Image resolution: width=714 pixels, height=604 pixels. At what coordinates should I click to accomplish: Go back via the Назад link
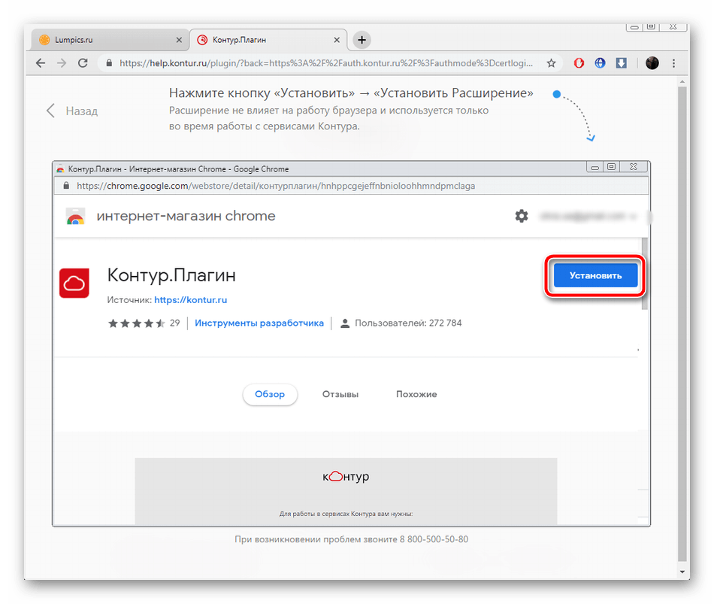72,111
